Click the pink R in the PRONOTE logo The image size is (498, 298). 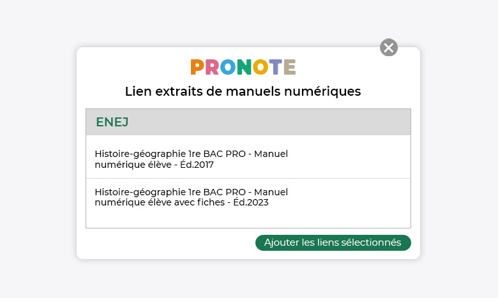pos(212,67)
